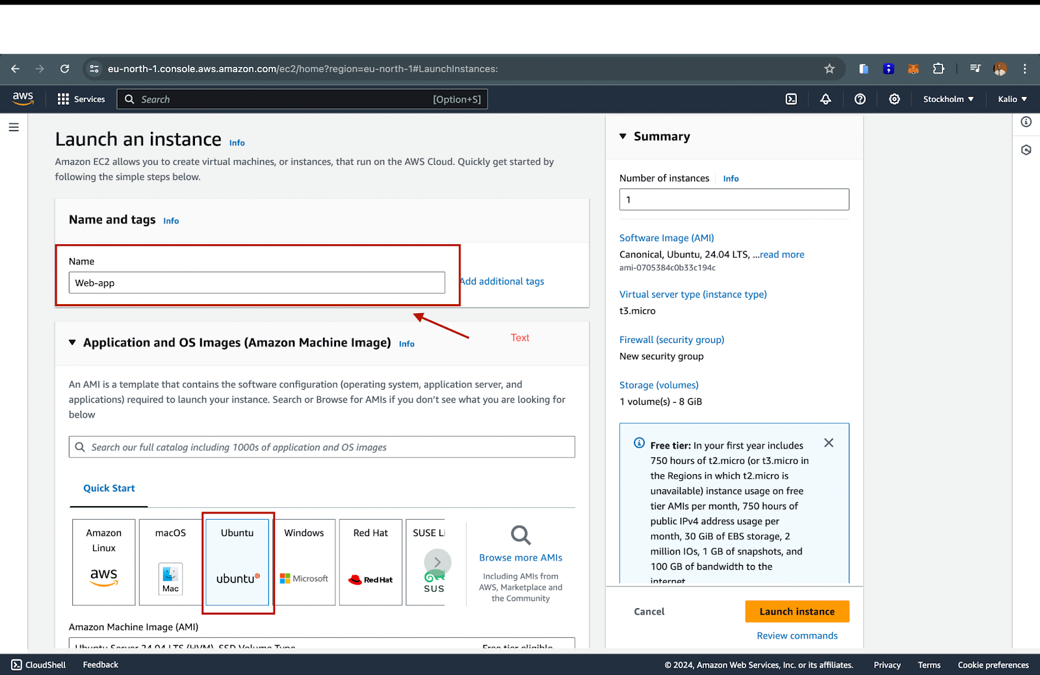Select the Windows AMI tile
Screen dimensions: 1040x675
pos(304,562)
